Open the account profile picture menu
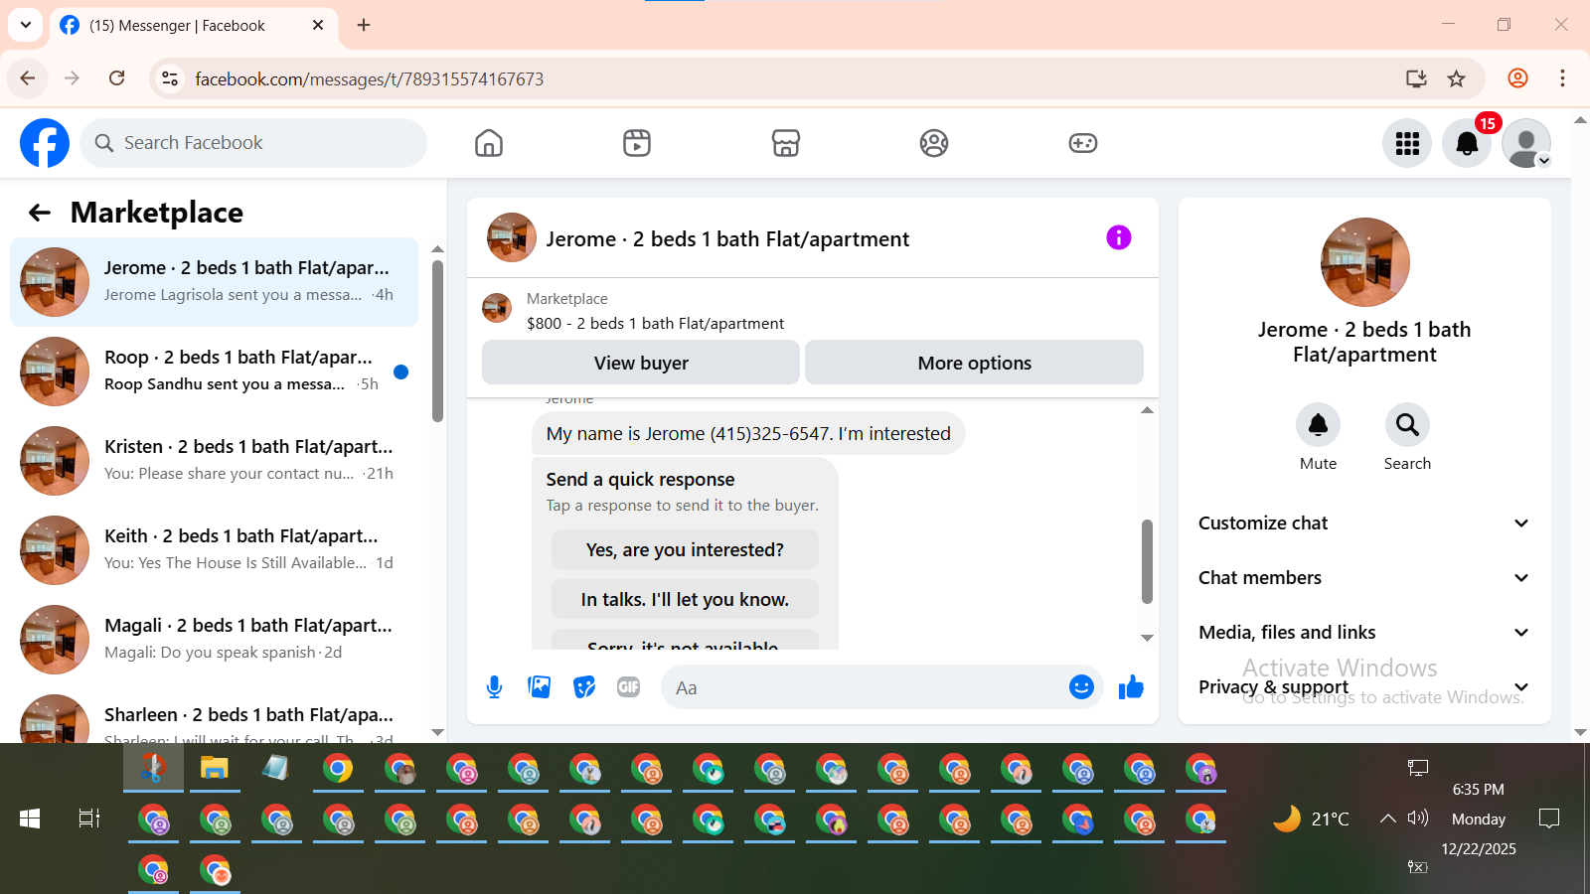Viewport: 1590px width, 894px height. click(x=1526, y=143)
